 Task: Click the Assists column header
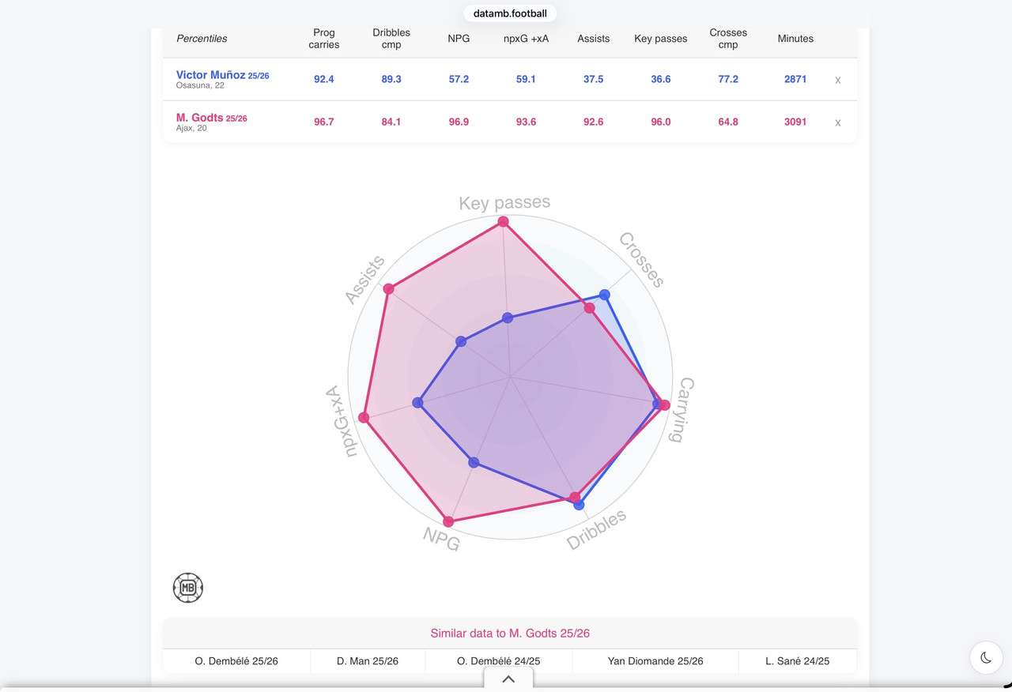pos(593,39)
